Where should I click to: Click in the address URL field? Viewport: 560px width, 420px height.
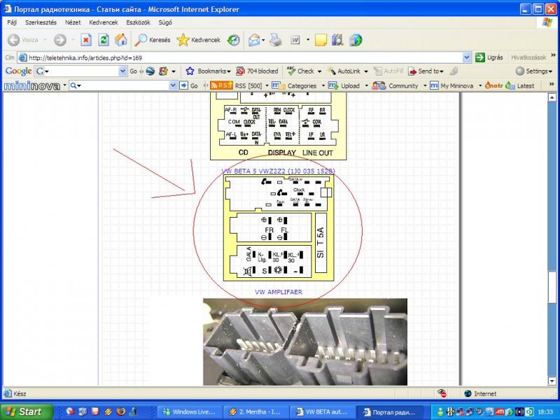pos(244,57)
